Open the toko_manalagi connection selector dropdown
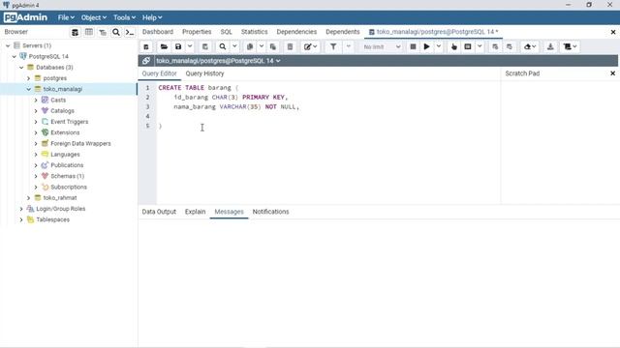This screenshot has width=620, height=348. point(218,61)
